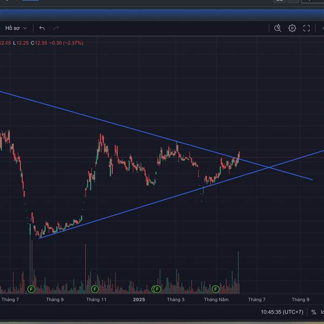Click the F earnings marker above Tháng Năm
The image size is (324, 324).
pos(215,289)
